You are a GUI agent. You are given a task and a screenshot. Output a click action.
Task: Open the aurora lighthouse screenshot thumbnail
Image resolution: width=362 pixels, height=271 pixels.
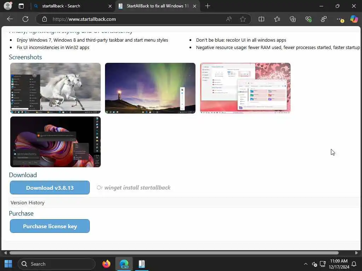150,88
